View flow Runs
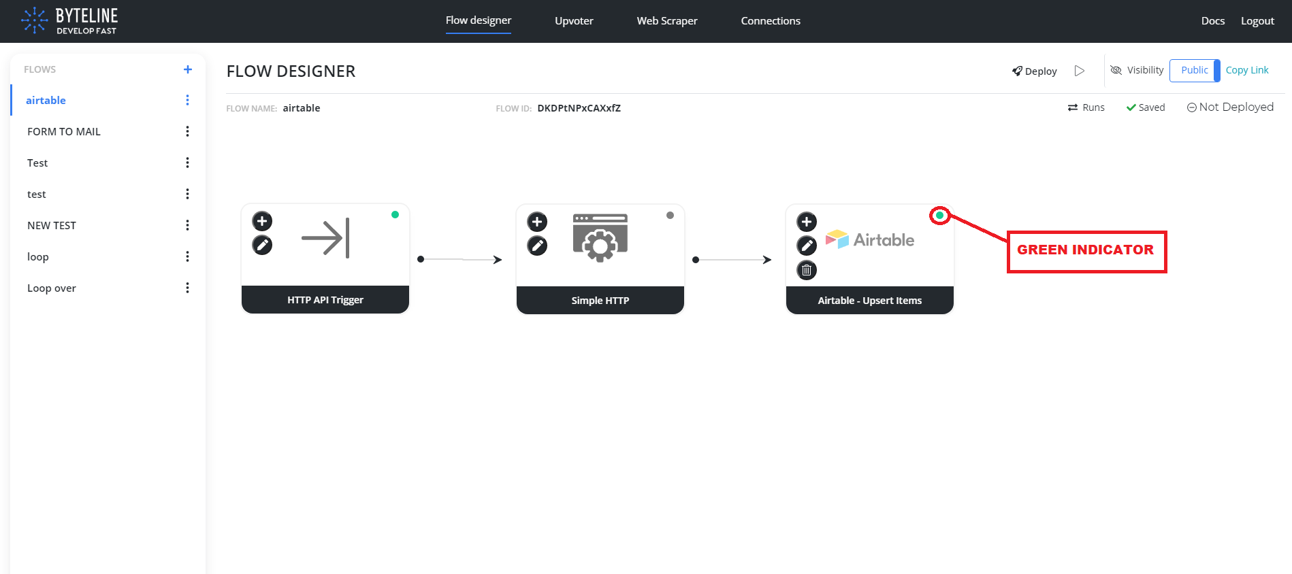The image size is (1292, 574). point(1086,107)
